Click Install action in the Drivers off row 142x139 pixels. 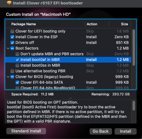92,43
